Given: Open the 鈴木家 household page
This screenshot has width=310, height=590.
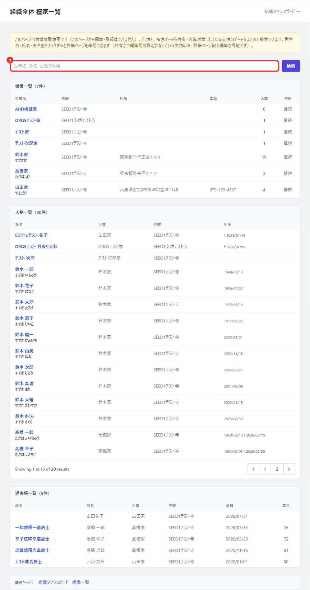Looking at the screenshot, I should 21,154.
